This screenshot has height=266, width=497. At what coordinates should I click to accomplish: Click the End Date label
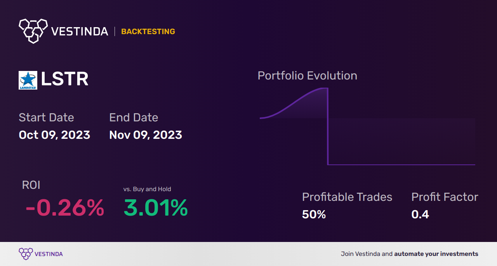coord(134,117)
